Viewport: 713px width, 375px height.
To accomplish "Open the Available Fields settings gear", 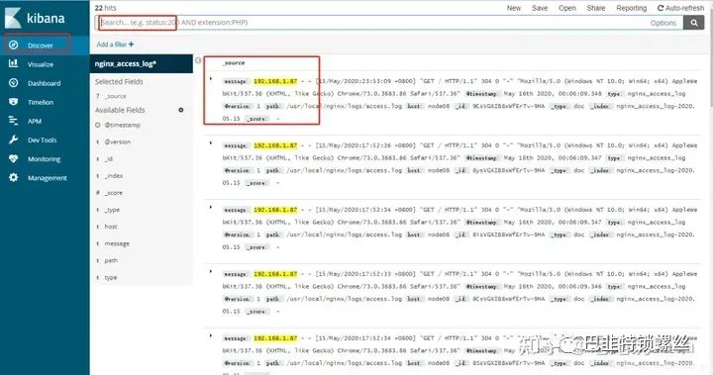I will (x=181, y=110).
